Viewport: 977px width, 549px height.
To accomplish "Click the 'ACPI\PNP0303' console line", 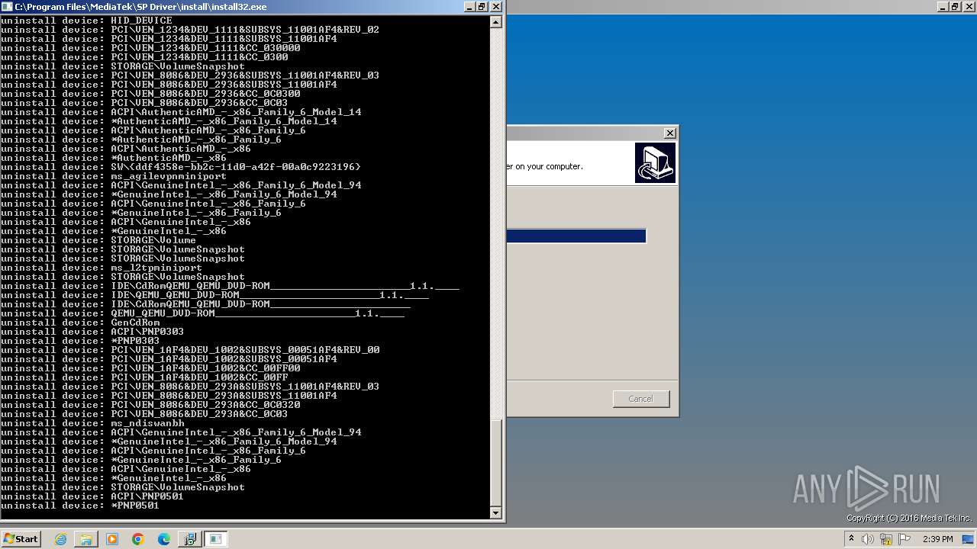I will (92, 332).
